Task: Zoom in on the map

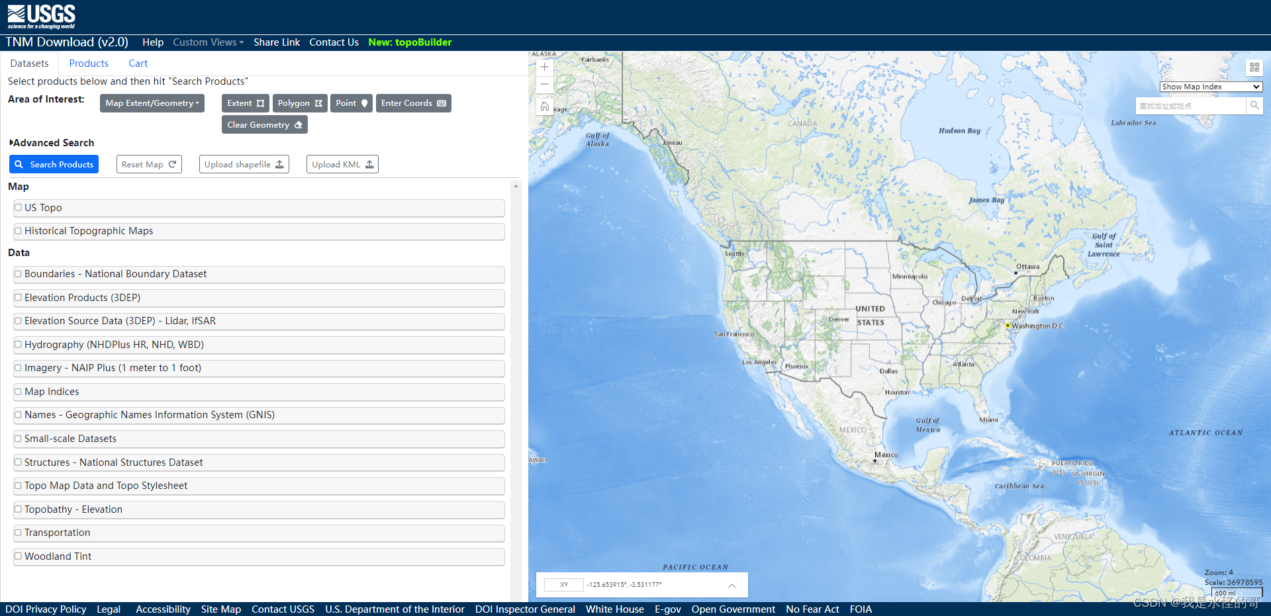Action: 544,67
